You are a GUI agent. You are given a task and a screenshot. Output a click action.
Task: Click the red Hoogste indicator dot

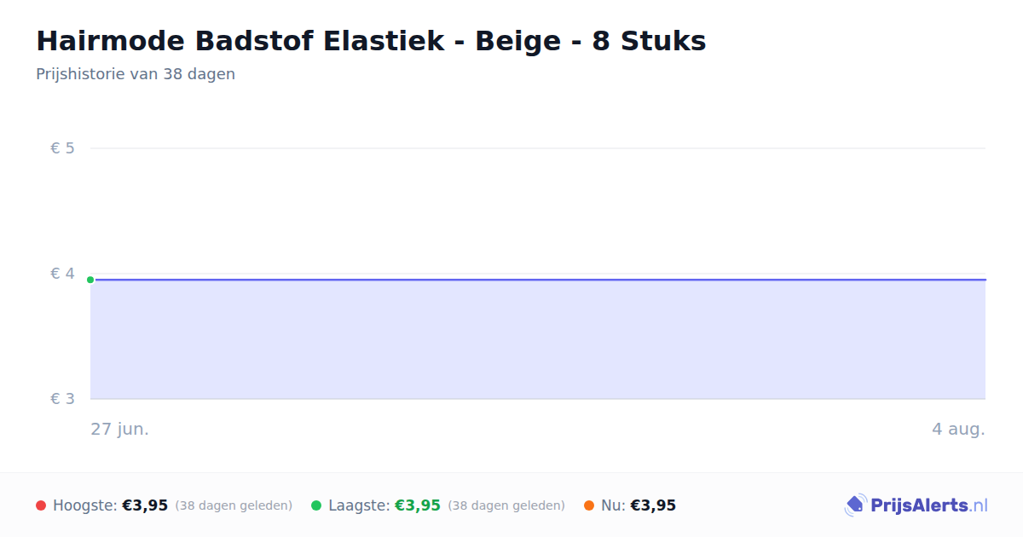coord(41,505)
